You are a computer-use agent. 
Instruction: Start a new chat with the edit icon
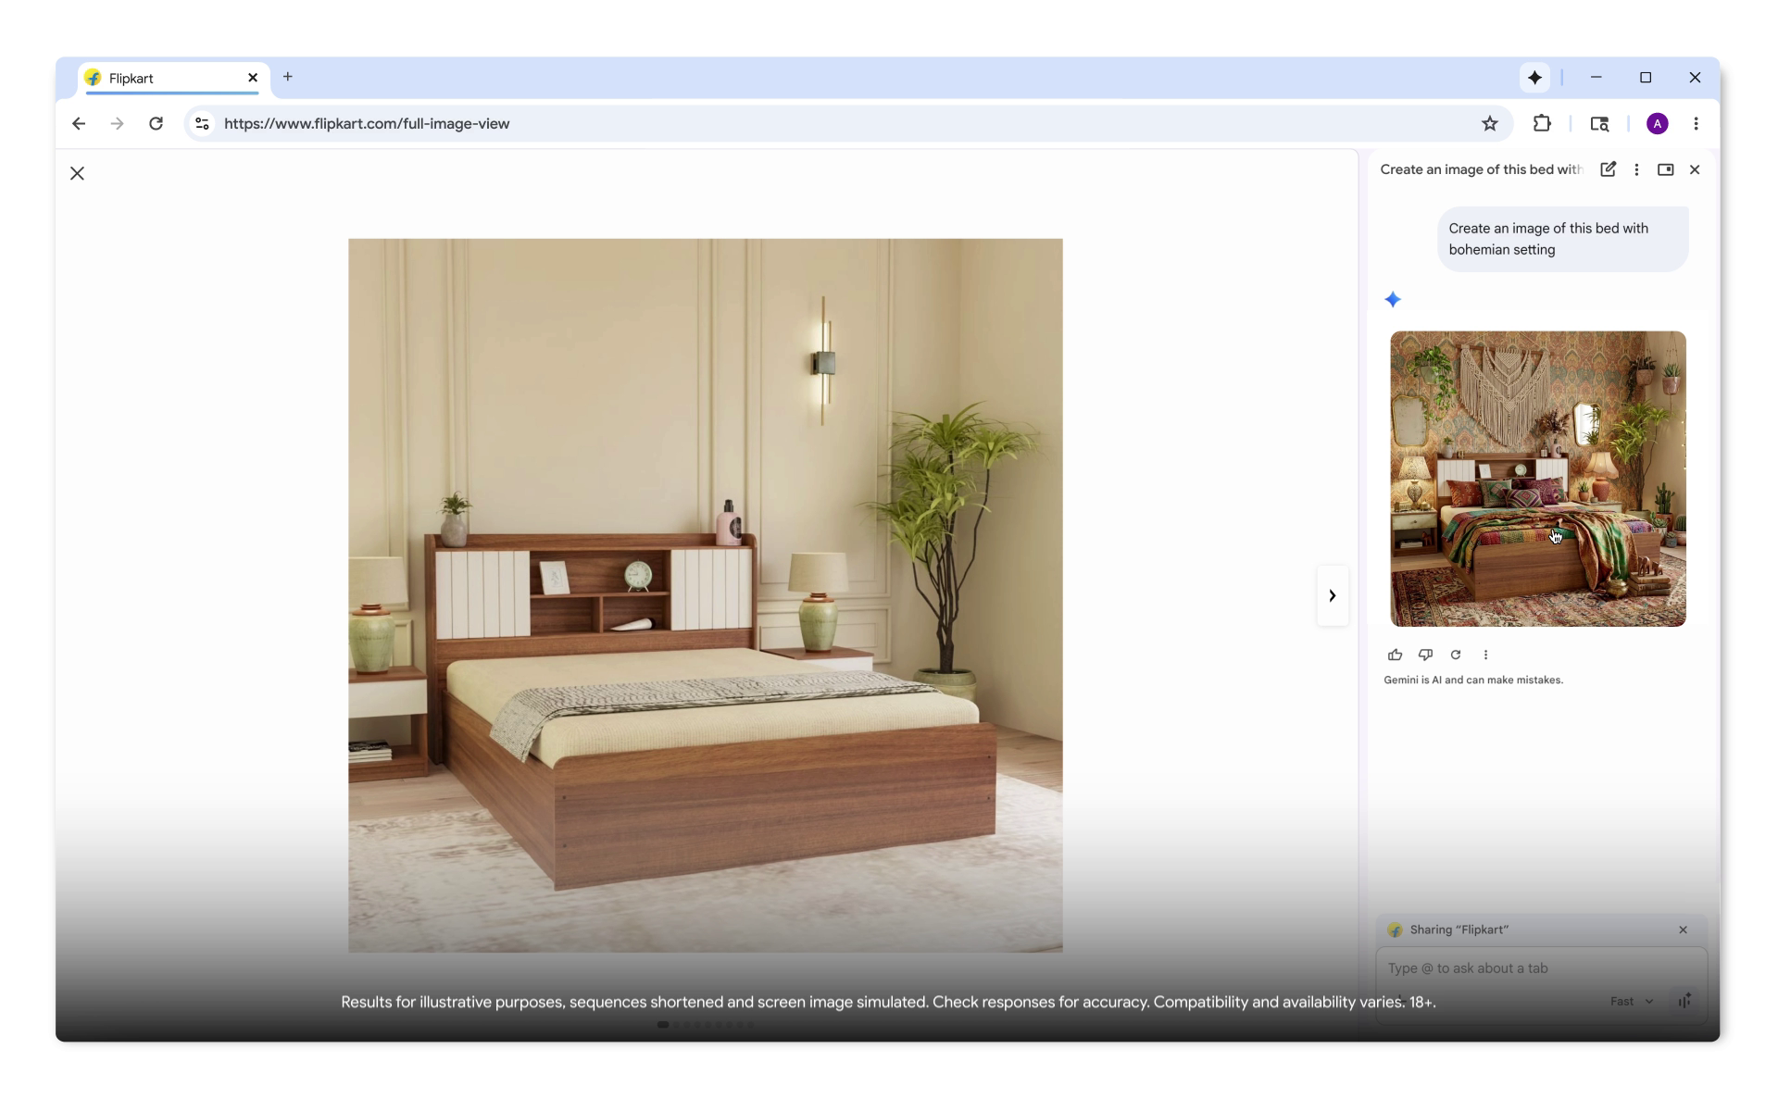coord(1608,169)
